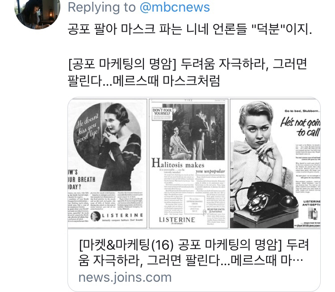Open the news.joins.com link domain
Screen dimensions: 335x292
point(125,277)
